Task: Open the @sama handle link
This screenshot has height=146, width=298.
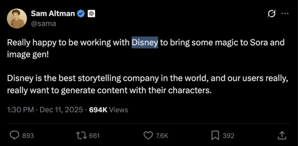Action: pyautogui.click(x=43, y=23)
